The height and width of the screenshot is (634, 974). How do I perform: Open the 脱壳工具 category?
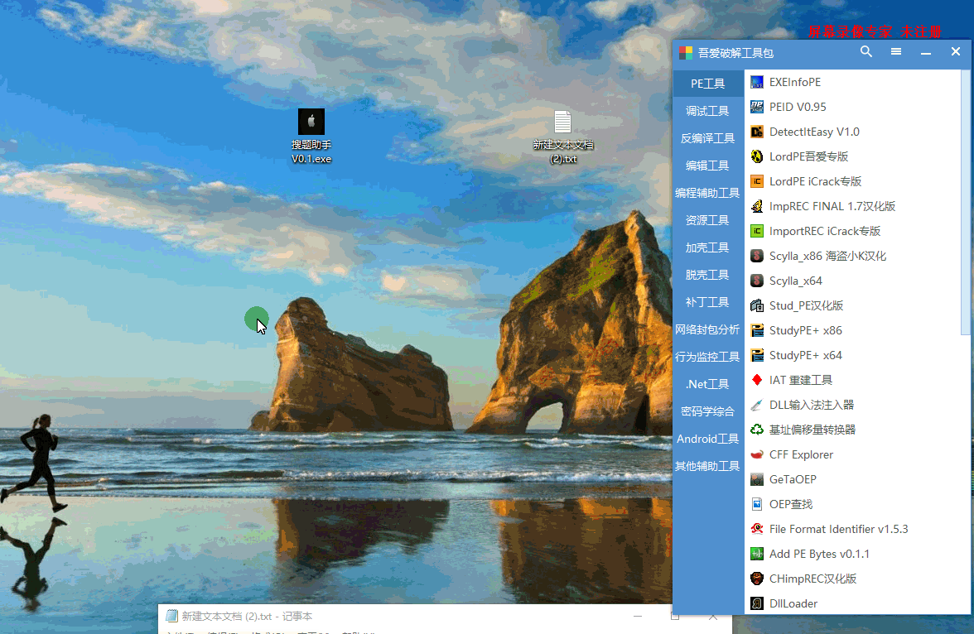click(x=707, y=275)
